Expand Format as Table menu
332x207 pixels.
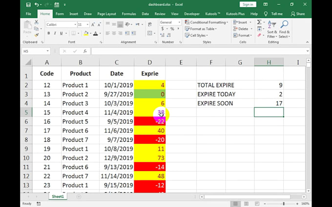pyautogui.click(x=201, y=29)
